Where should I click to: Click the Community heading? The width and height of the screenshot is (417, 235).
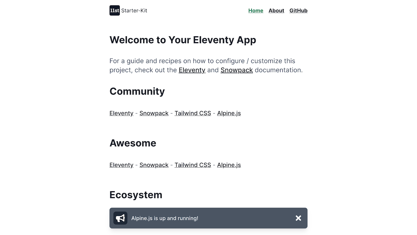click(x=137, y=91)
